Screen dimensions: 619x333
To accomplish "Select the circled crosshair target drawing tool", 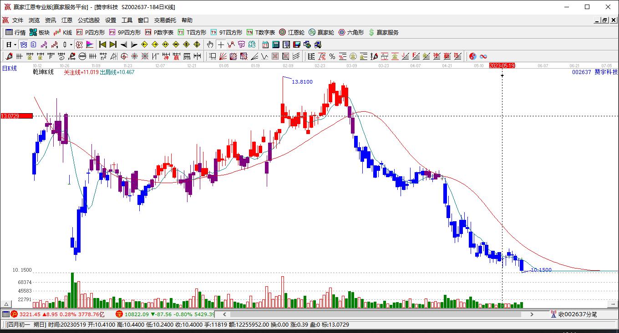I will (124, 56).
